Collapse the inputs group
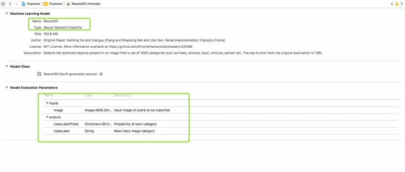The height and width of the screenshot is (172, 405). pyautogui.click(x=47, y=103)
